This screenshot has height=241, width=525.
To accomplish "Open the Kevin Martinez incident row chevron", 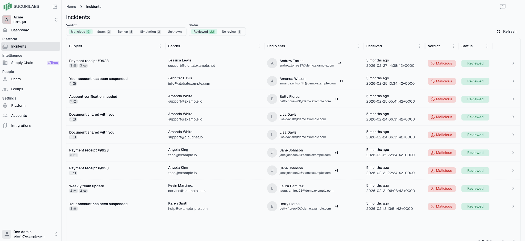I will click(513, 189).
